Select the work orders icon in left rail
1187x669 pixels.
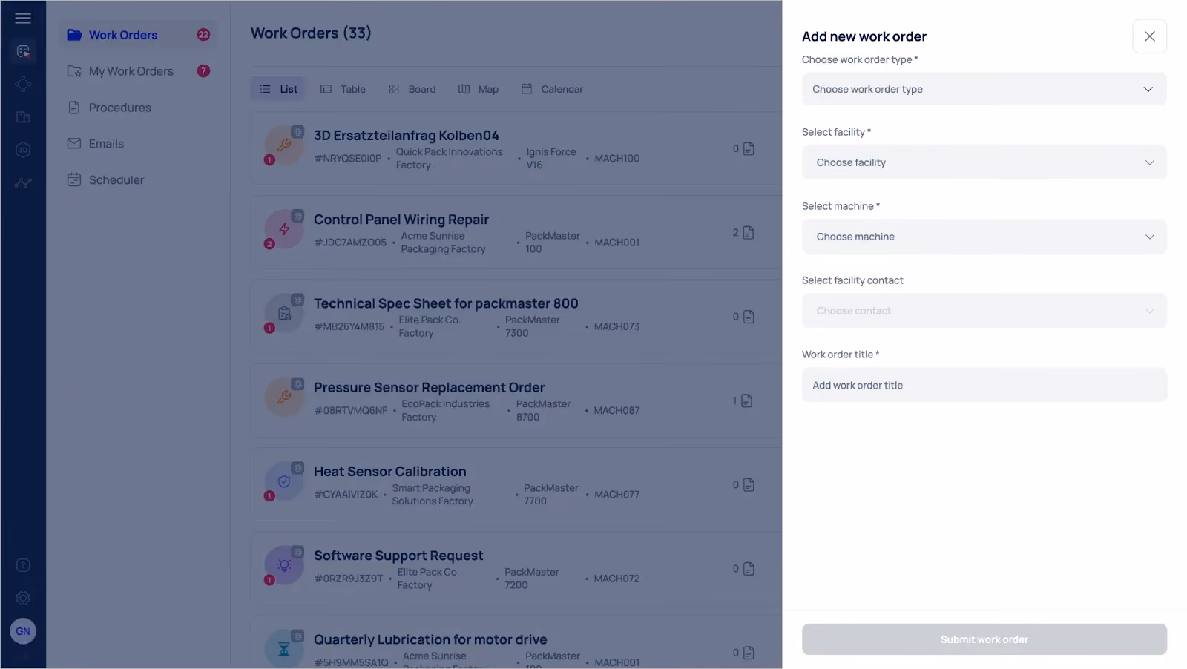coord(23,51)
